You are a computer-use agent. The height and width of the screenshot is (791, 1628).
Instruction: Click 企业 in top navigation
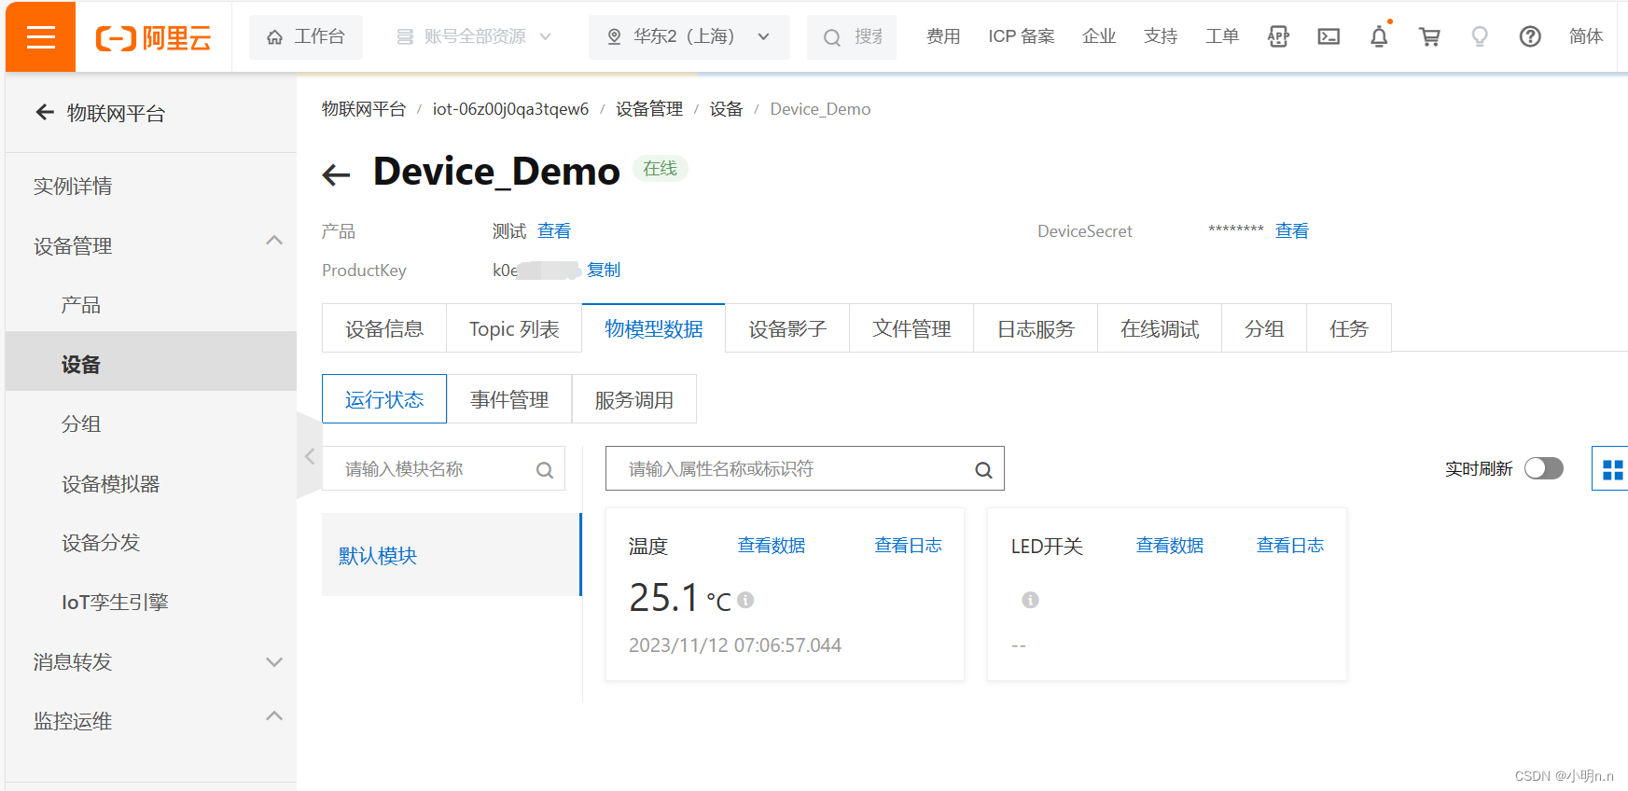coord(1099,36)
